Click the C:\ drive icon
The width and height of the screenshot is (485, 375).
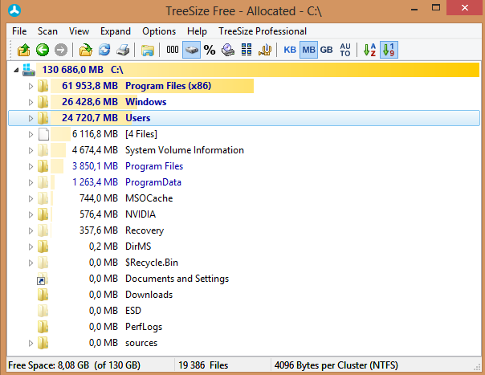28,70
